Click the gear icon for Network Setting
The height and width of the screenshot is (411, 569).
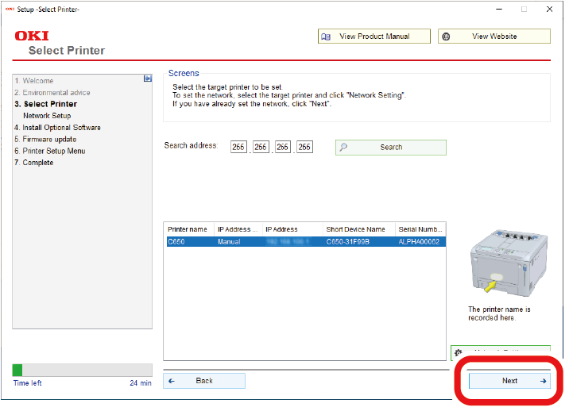(x=459, y=351)
